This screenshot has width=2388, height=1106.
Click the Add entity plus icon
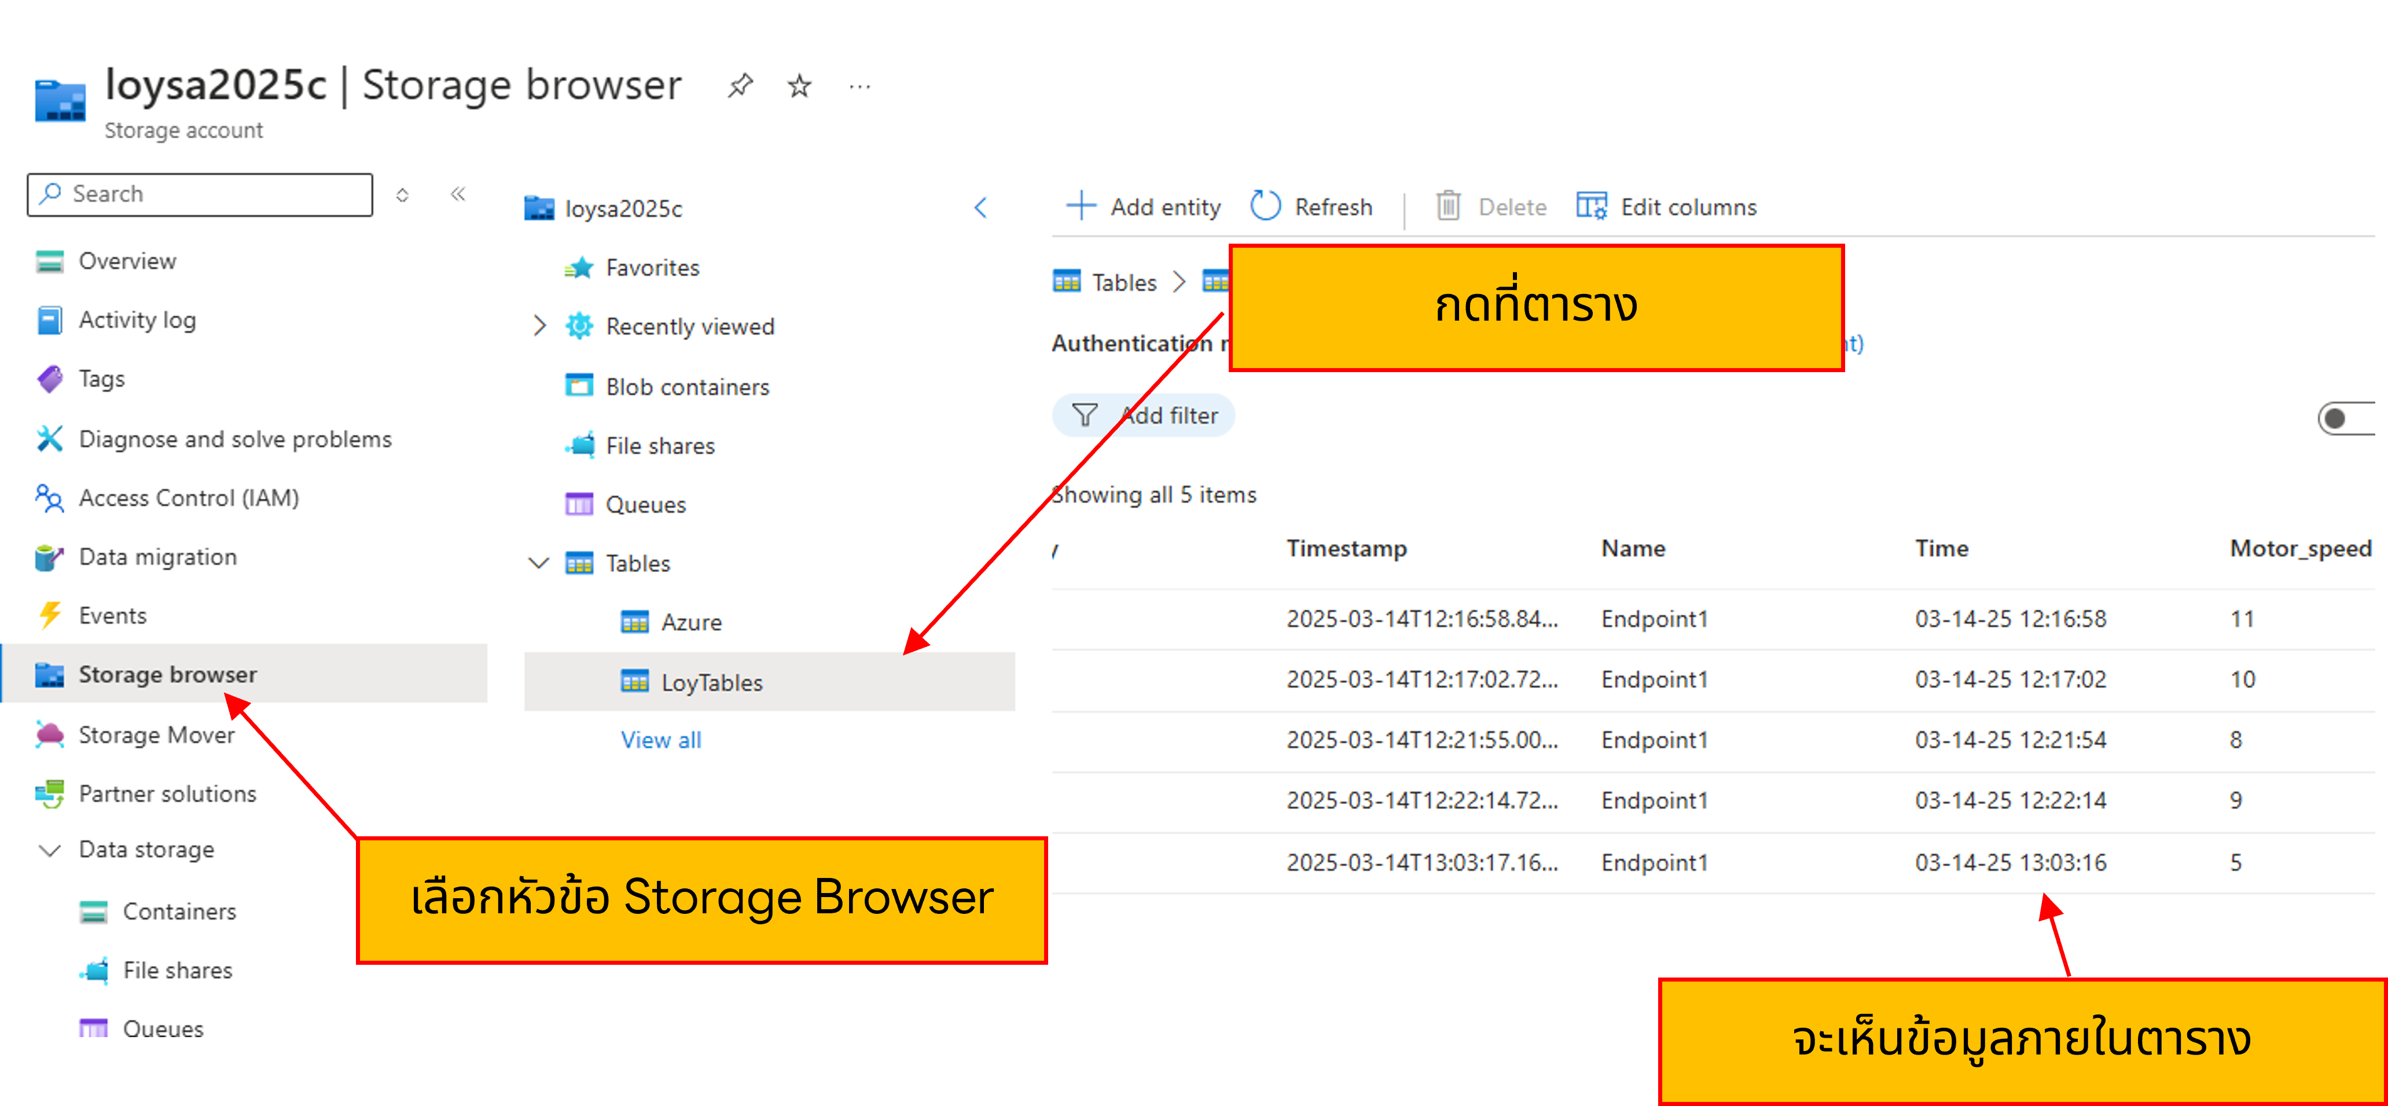point(1081,206)
